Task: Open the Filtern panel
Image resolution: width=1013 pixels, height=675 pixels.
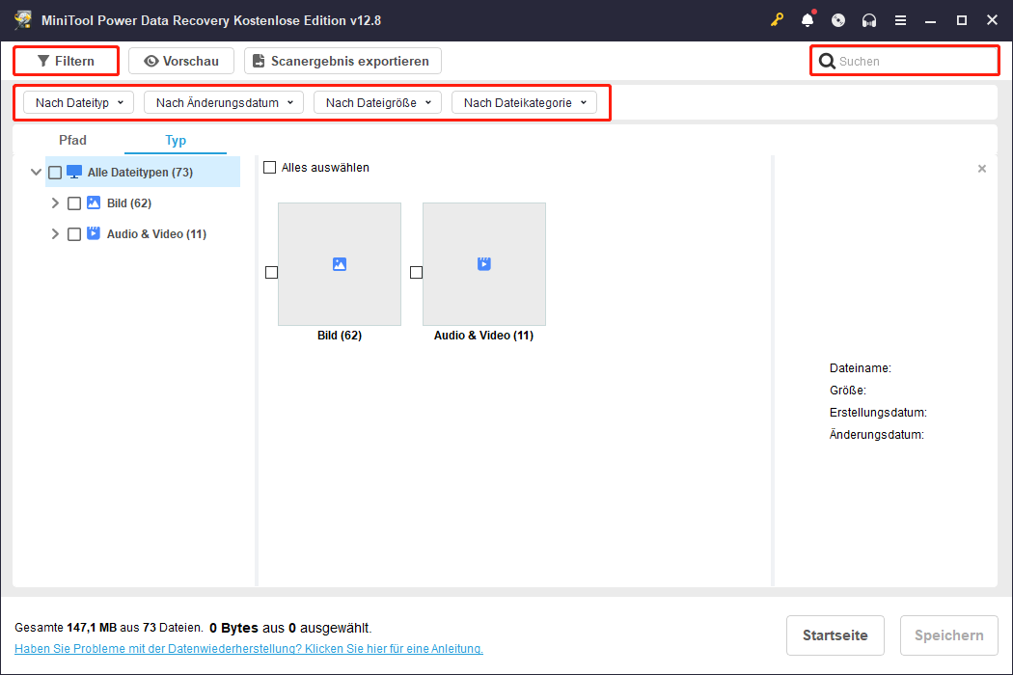Action: (x=66, y=60)
